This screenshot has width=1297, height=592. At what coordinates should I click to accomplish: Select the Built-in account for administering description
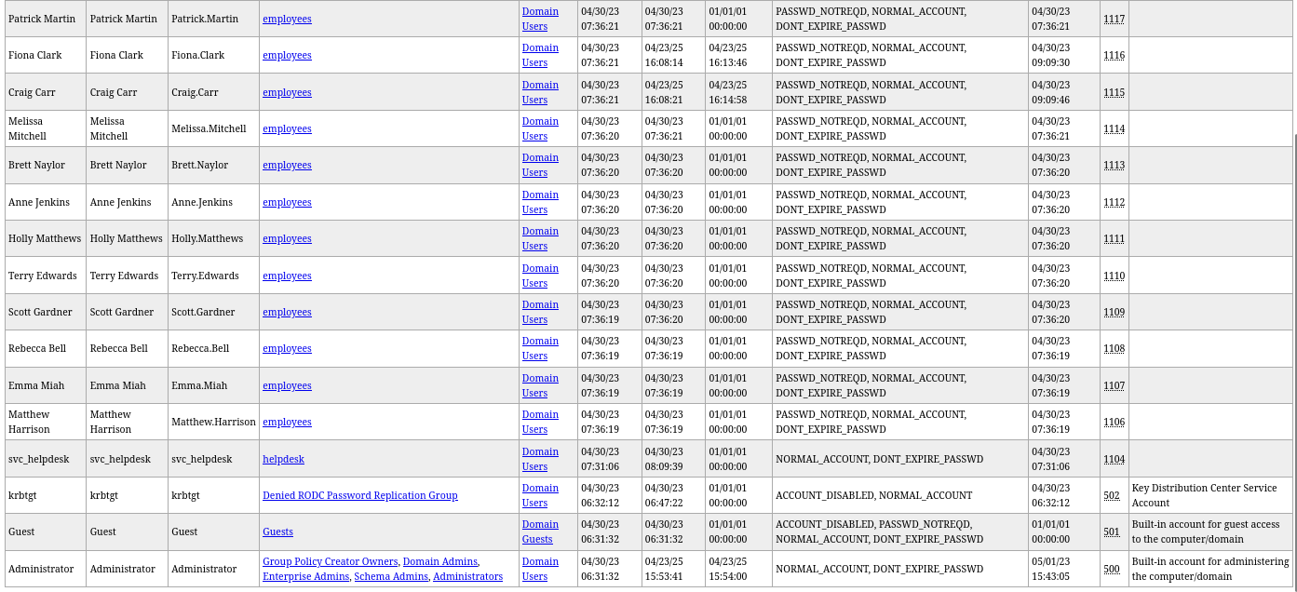pos(1210,569)
